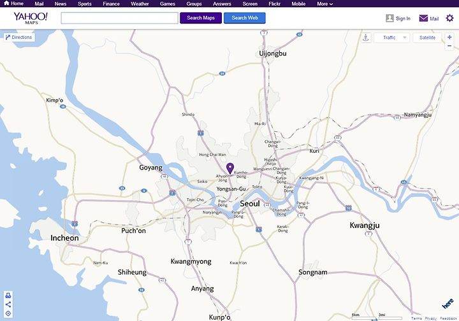Open Groups in the top bar
Image resolution: width=459 pixels, height=321 pixels.
point(194,4)
